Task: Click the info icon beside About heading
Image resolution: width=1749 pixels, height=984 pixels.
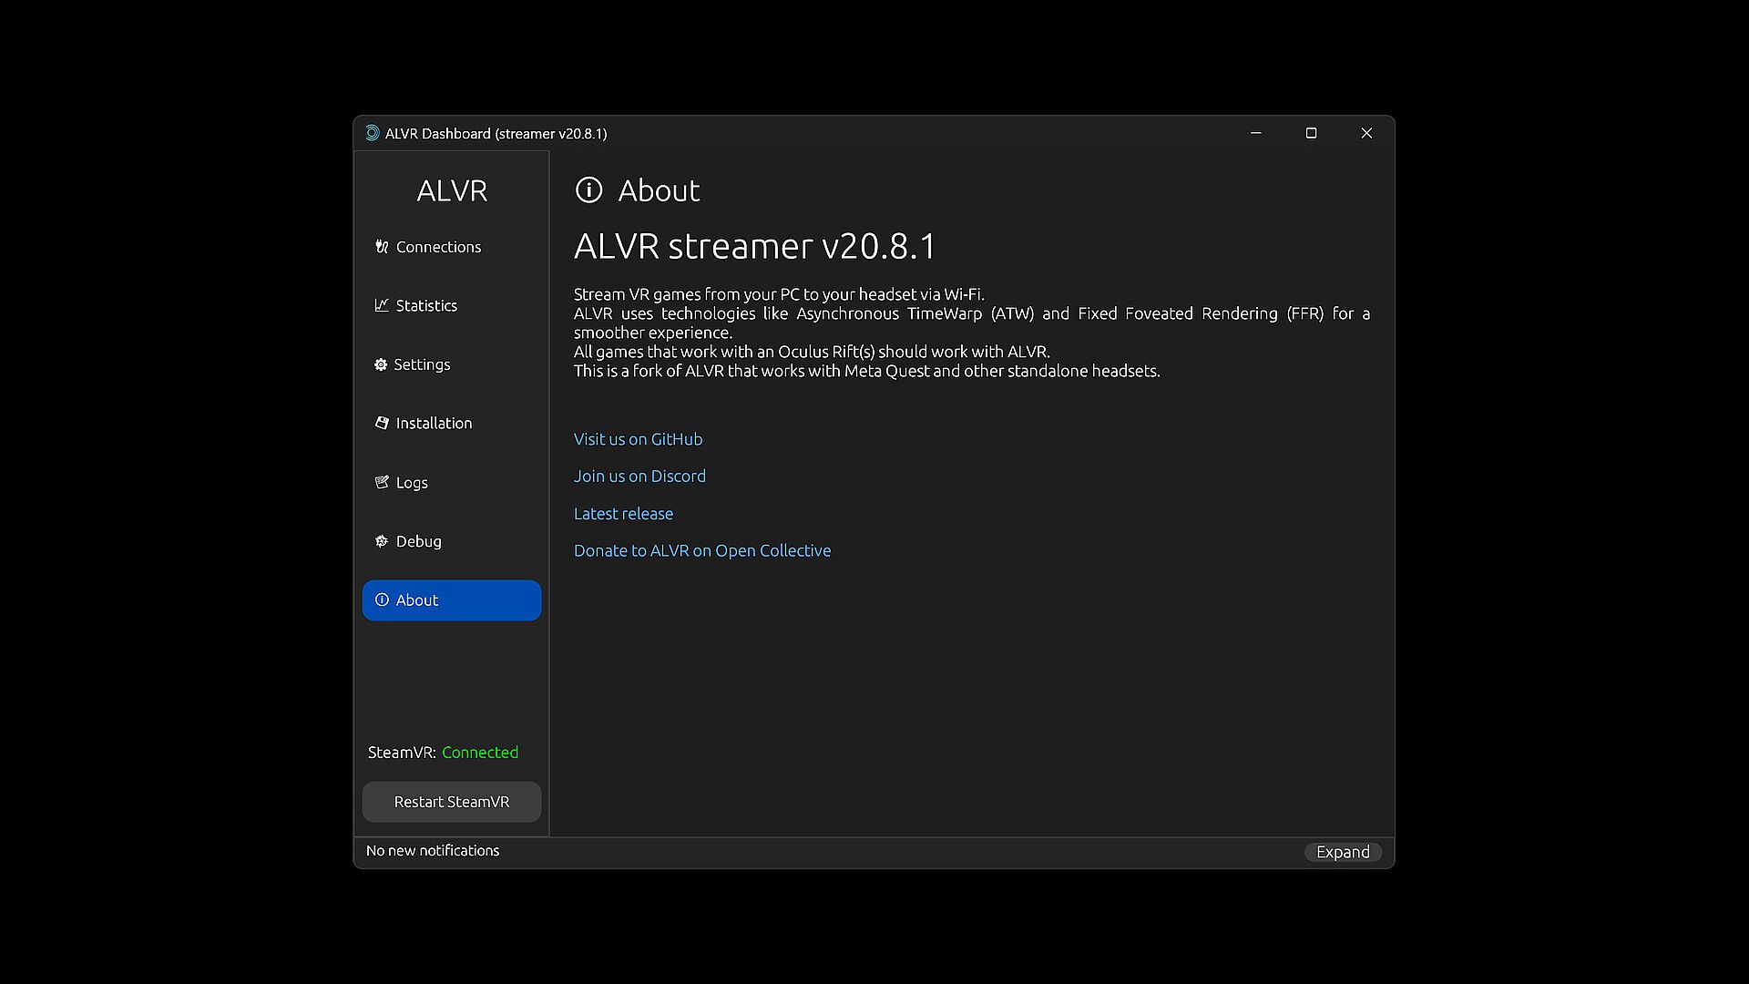Action: pyautogui.click(x=589, y=190)
